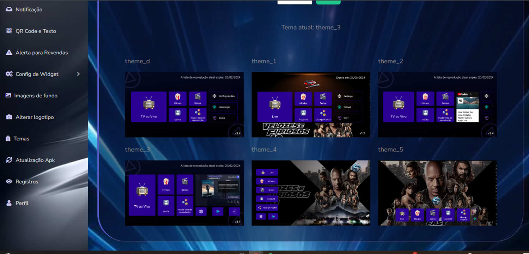Select the theme_3 preview thumbnail
Image resolution: width=529 pixels, height=254 pixels.
(x=184, y=193)
